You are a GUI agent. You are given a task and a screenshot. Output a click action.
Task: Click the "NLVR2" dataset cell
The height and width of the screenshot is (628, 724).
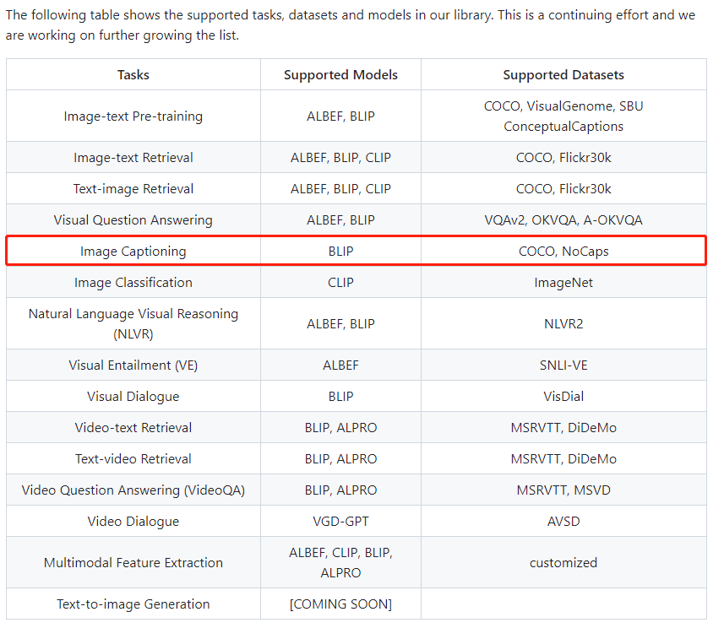563,323
